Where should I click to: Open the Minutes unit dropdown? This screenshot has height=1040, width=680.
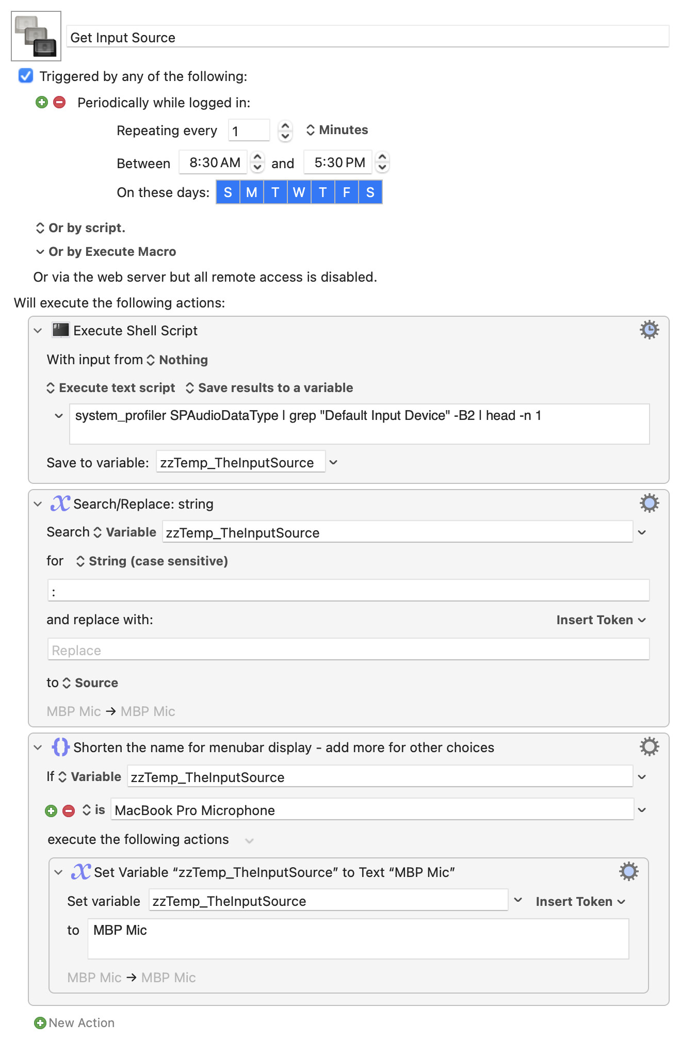(337, 130)
